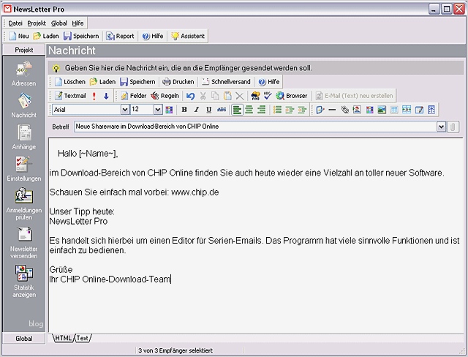468x357 pixels.
Task: Open the Report button
Action: click(120, 36)
